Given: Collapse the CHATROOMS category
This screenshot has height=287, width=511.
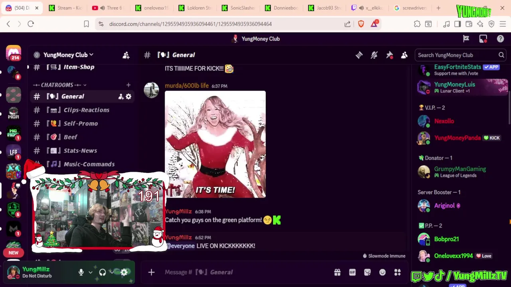Looking at the screenshot, I should tap(60, 85).
